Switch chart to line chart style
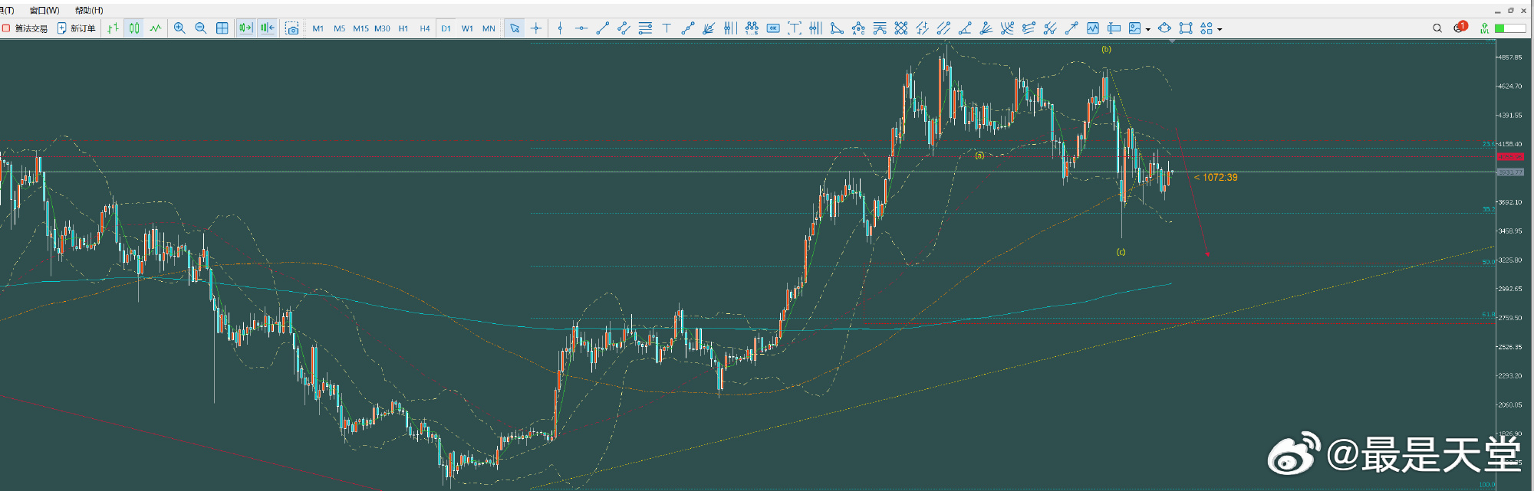 (156, 28)
